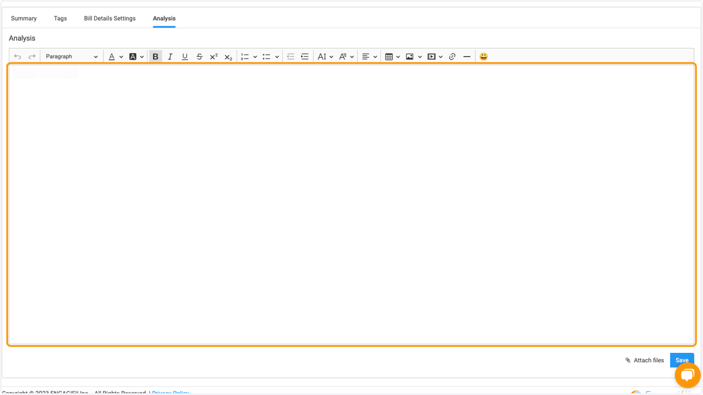The image size is (703, 395).
Task: Undo the last edit
Action: [18, 57]
